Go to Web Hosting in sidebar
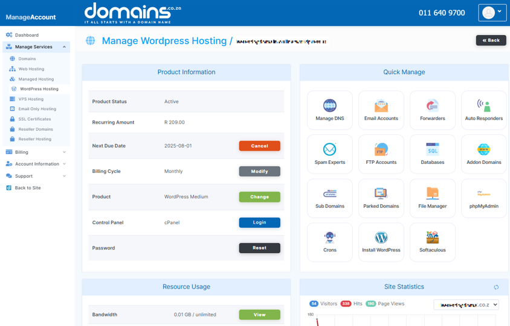Viewport: 510px width, 326px height. 31,69
